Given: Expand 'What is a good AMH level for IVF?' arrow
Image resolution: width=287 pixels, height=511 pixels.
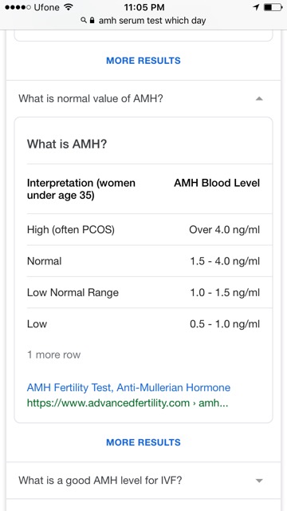Looking at the screenshot, I should pos(259,481).
